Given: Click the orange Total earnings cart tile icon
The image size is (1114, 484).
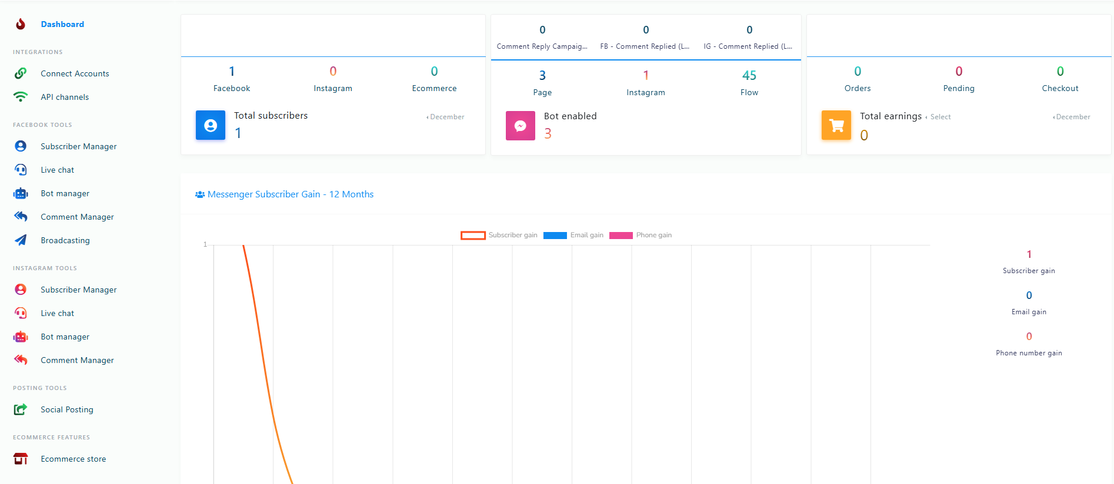Looking at the screenshot, I should 836,125.
